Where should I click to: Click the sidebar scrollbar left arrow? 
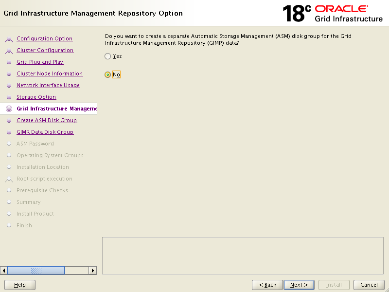[x=4, y=271]
